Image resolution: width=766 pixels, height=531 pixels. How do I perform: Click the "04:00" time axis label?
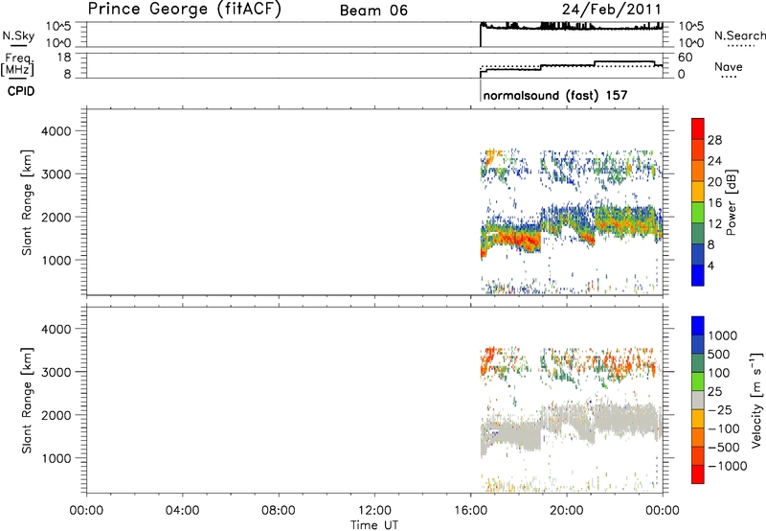point(183,511)
